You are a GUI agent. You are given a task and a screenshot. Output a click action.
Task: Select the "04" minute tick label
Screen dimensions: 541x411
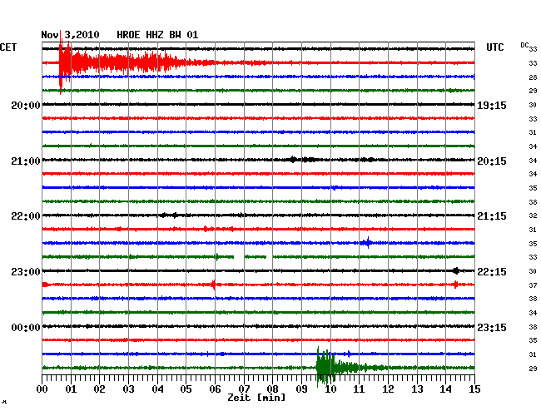pos(157,389)
